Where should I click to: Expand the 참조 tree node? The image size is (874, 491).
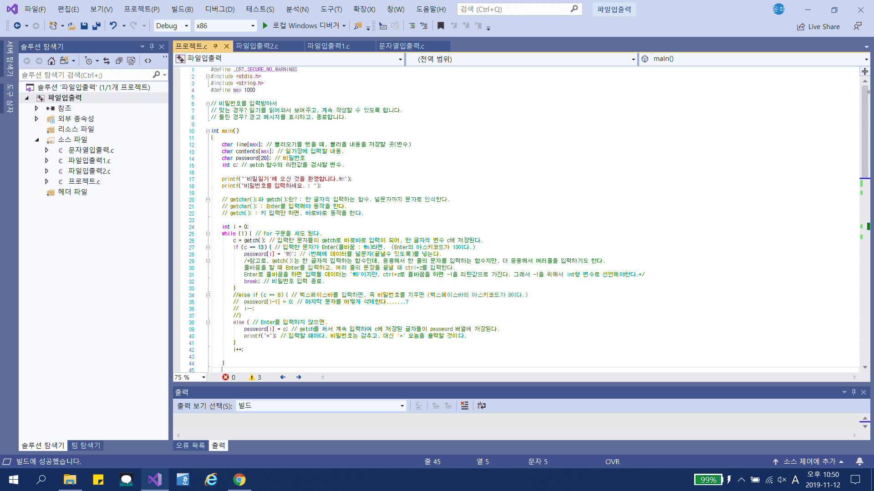36,108
